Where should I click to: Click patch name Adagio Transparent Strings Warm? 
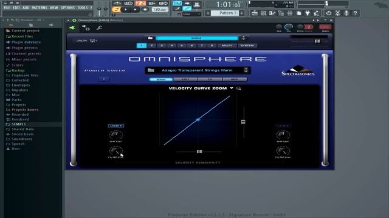point(197,70)
